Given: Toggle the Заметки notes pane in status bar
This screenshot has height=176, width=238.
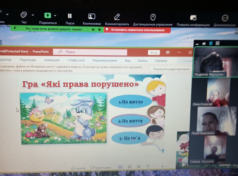Looking at the screenshot, I should [x=79, y=168].
